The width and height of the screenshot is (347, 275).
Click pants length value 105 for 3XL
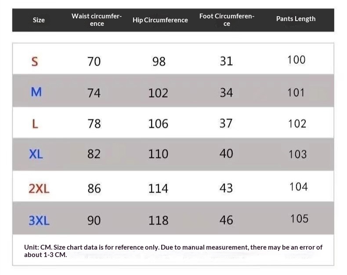tap(299, 219)
